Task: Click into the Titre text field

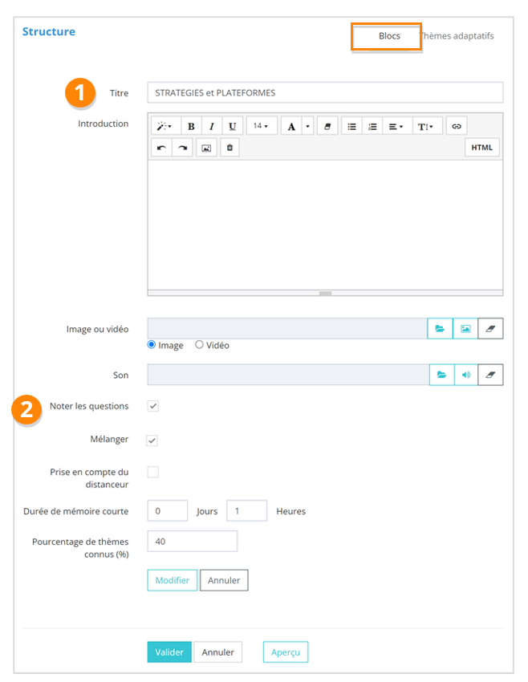Action: coord(325,93)
